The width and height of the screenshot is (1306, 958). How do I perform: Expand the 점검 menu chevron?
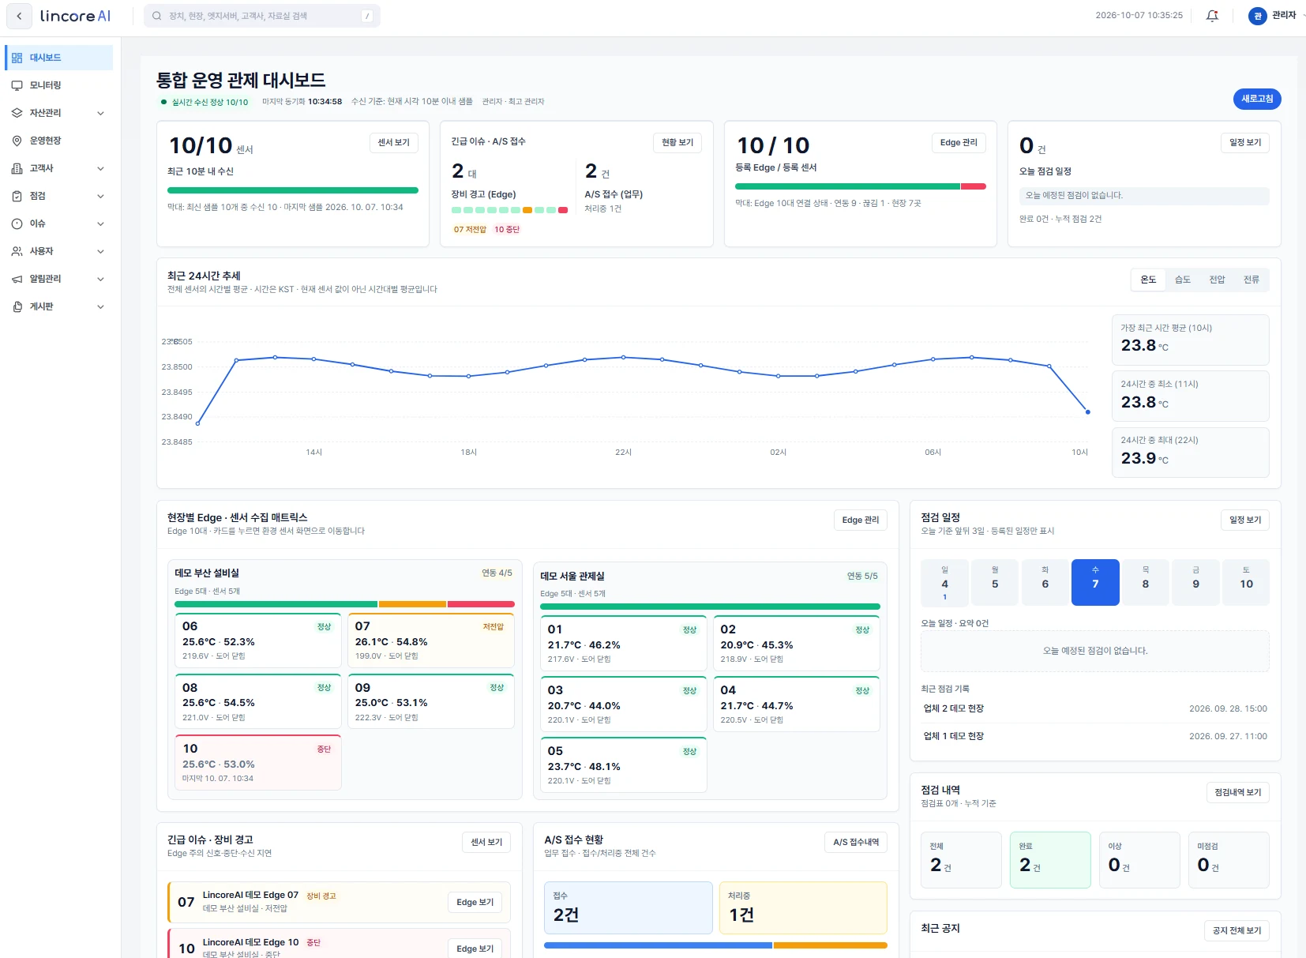tap(100, 196)
